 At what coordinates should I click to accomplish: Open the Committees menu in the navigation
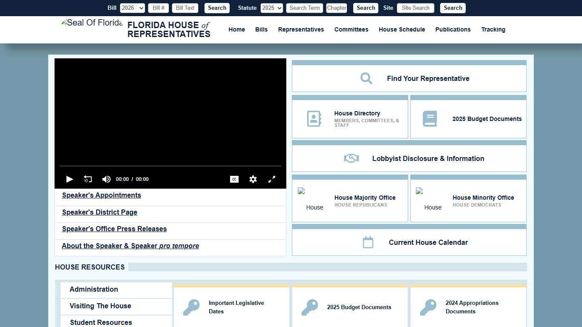[351, 29]
